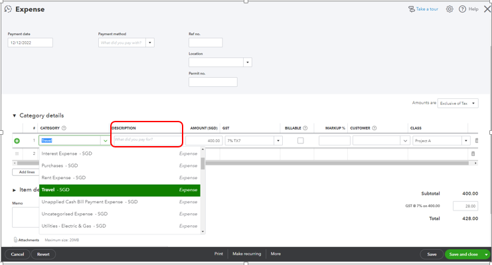
Task: Click the row 2 drag handle icon
Action: point(17,153)
